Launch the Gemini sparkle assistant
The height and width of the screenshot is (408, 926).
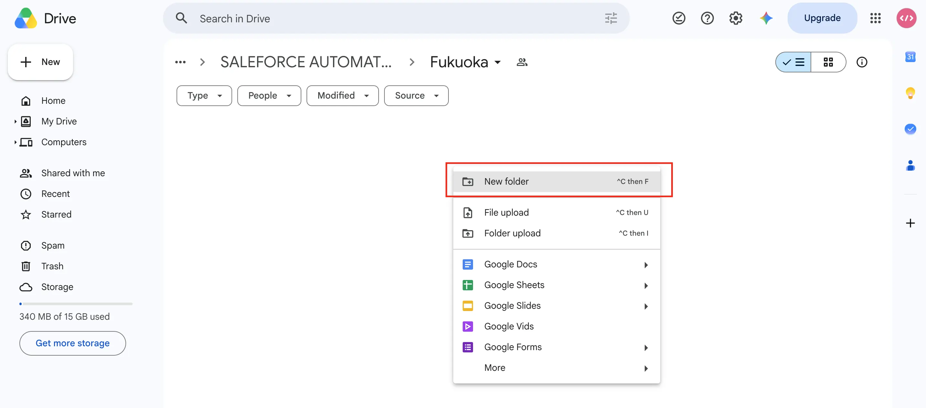point(766,18)
